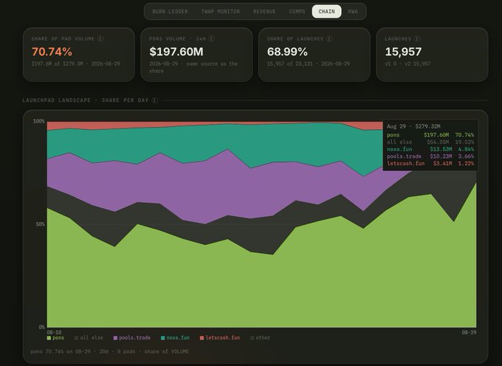Switch to the TWAP Monitor tab
The width and height of the screenshot is (502, 366).
[220, 12]
